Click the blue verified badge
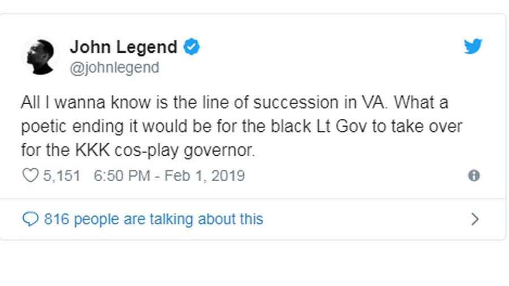This screenshot has height=286, width=509. coord(192,47)
